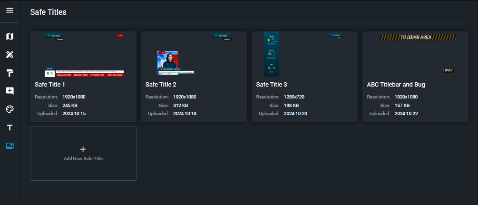Image resolution: width=478 pixels, height=205 pixels.
Task: Click the Safe Titles sidebar icon
Action: pyautogui.click(x=10, y=146)
